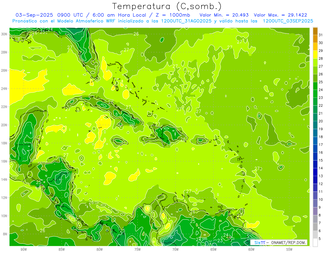Click the "30N" latitude axis label
Viewport: 328px width, 253px height.
(4, 34)
